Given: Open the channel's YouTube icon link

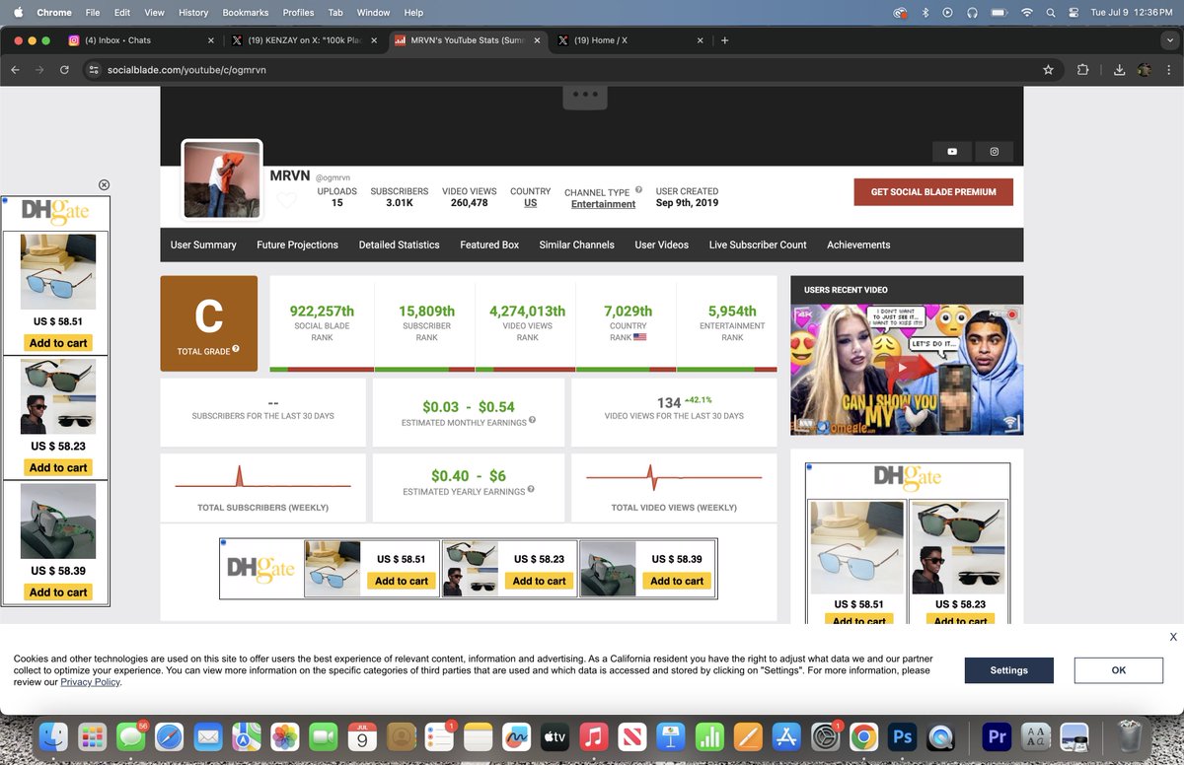Looking at the screenshot, I should (952, 152).
